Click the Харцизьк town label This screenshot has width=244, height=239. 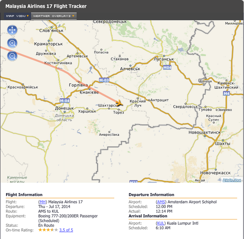87,111
